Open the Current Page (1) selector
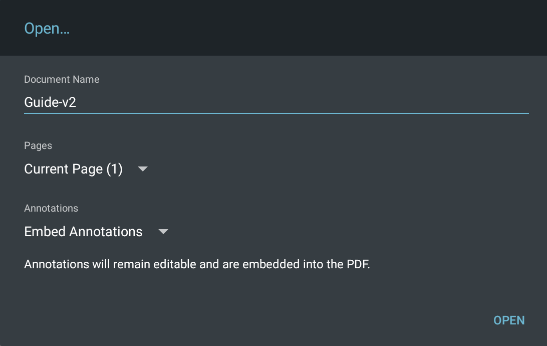The width and height of the screenshot is (547, 346). [73, 169]
